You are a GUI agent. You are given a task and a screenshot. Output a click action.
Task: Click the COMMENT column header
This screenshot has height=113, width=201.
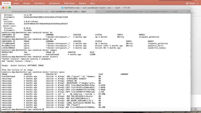(124, 74)
